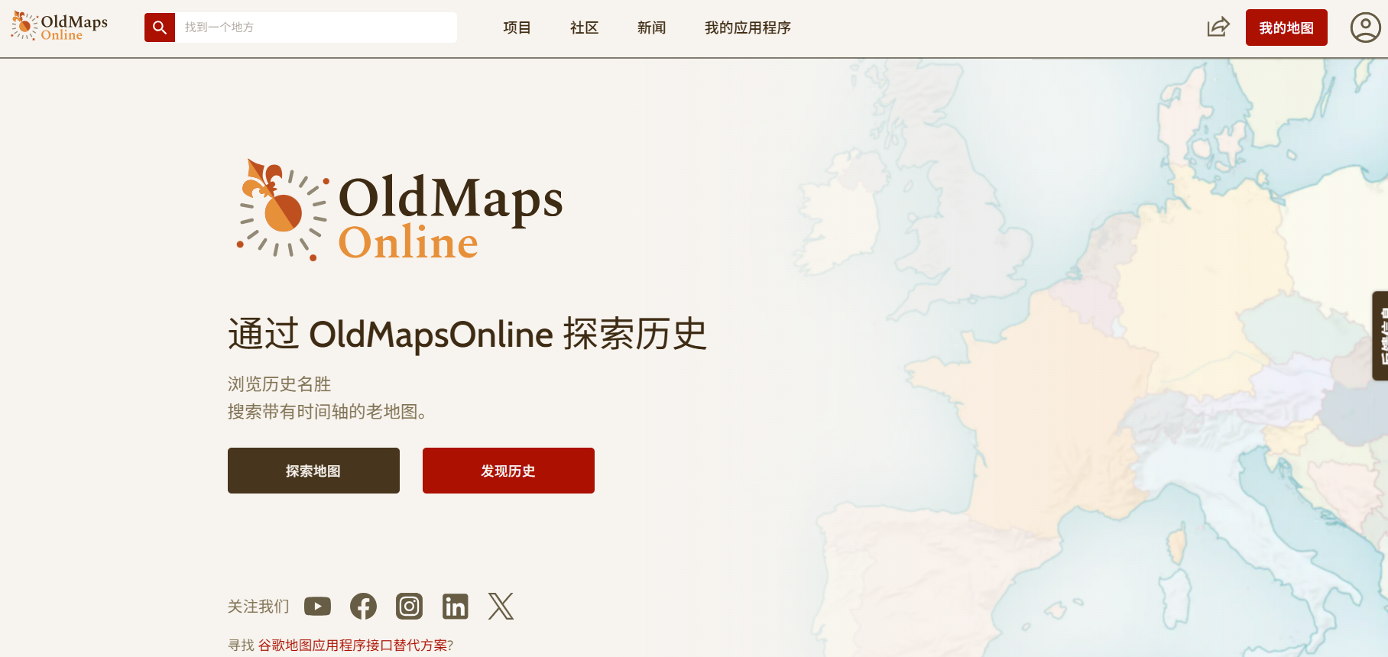Follow the 谷歌地图应用程序接口替代方案 link
This screenshot has height=657, width=1388.
352,646
